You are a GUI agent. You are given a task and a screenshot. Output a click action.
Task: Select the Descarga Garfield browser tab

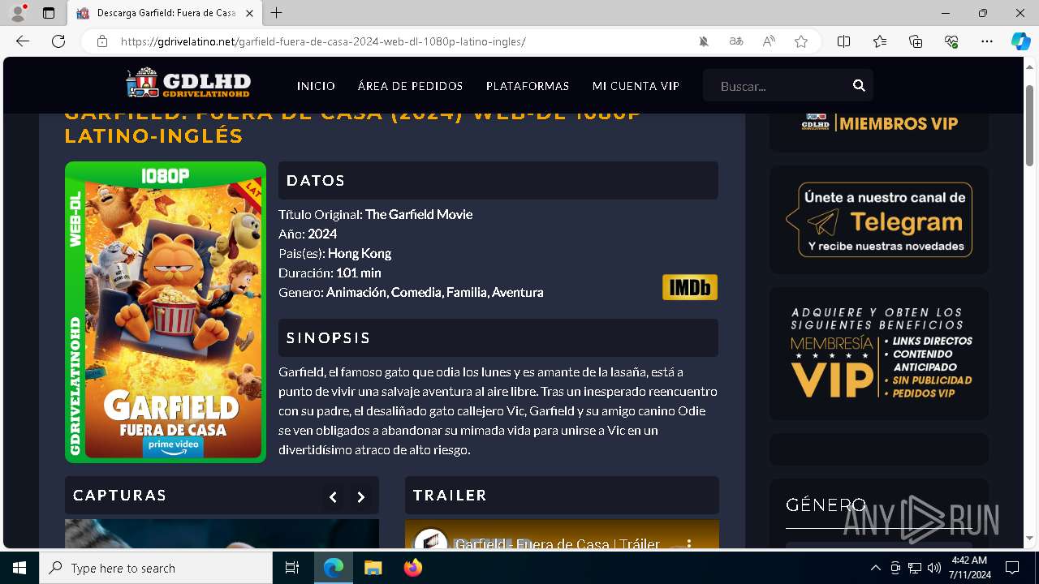[165, 13]
